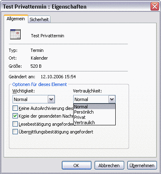Expand the Wichtigkeit dropdown arrow
This screenshot has height=174, width=161.
pyautogui.click(x=51, y=99)
